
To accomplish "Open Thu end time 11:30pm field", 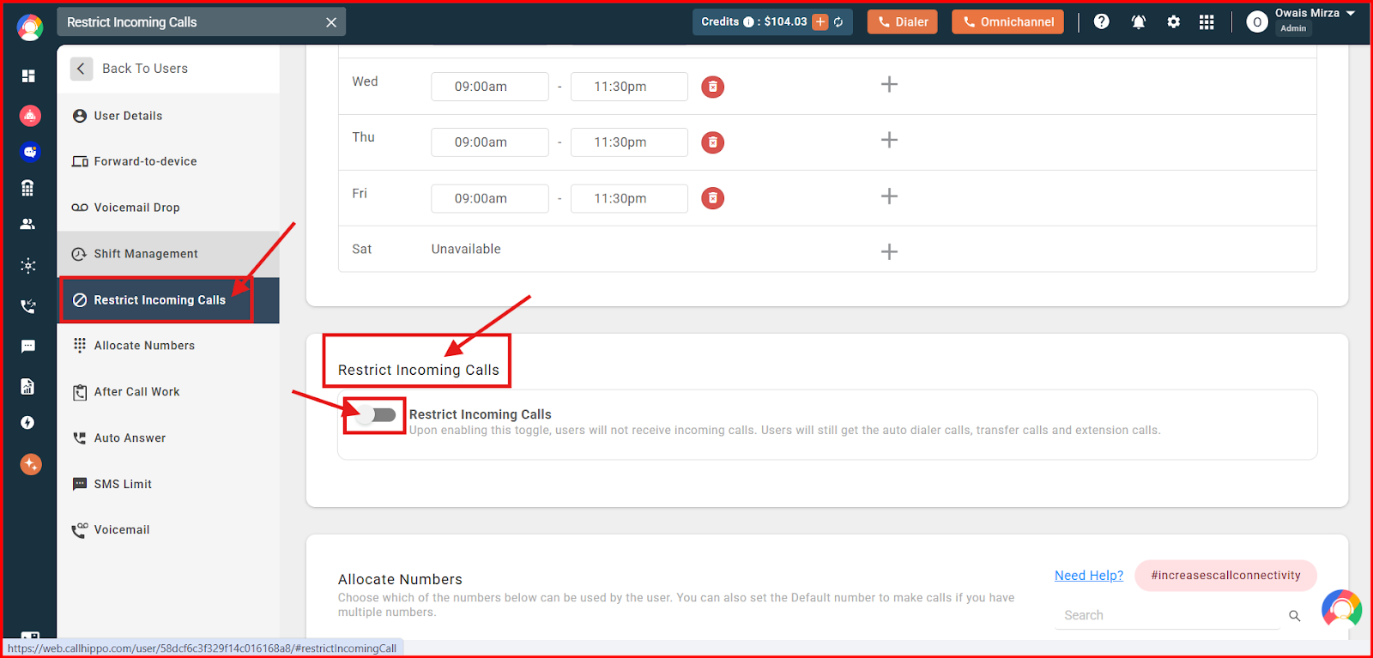I will click(x=629, y=142).
